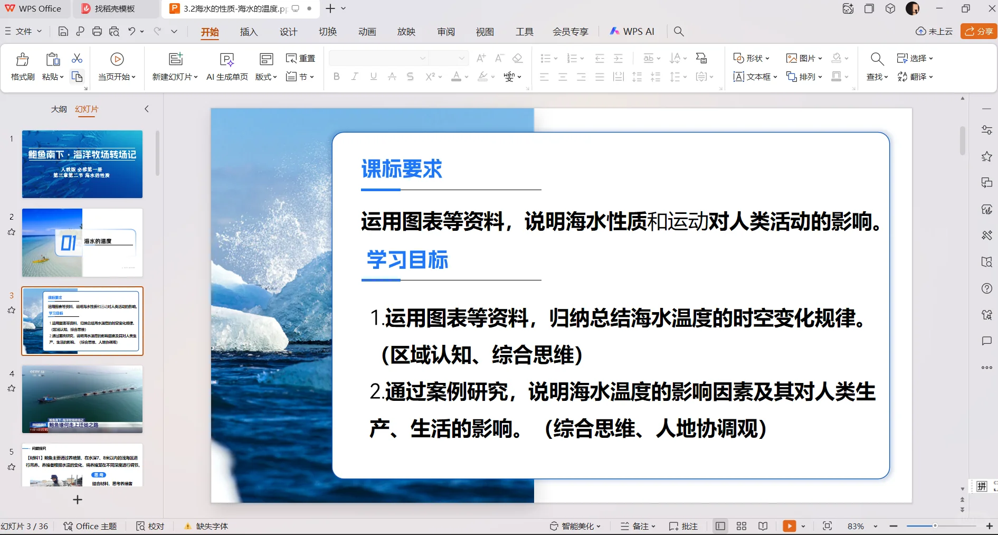The height and width of the screenshot is (535, 998).
Task: Click the Format Painter (格式刷) icon
Action: [23, 59]
